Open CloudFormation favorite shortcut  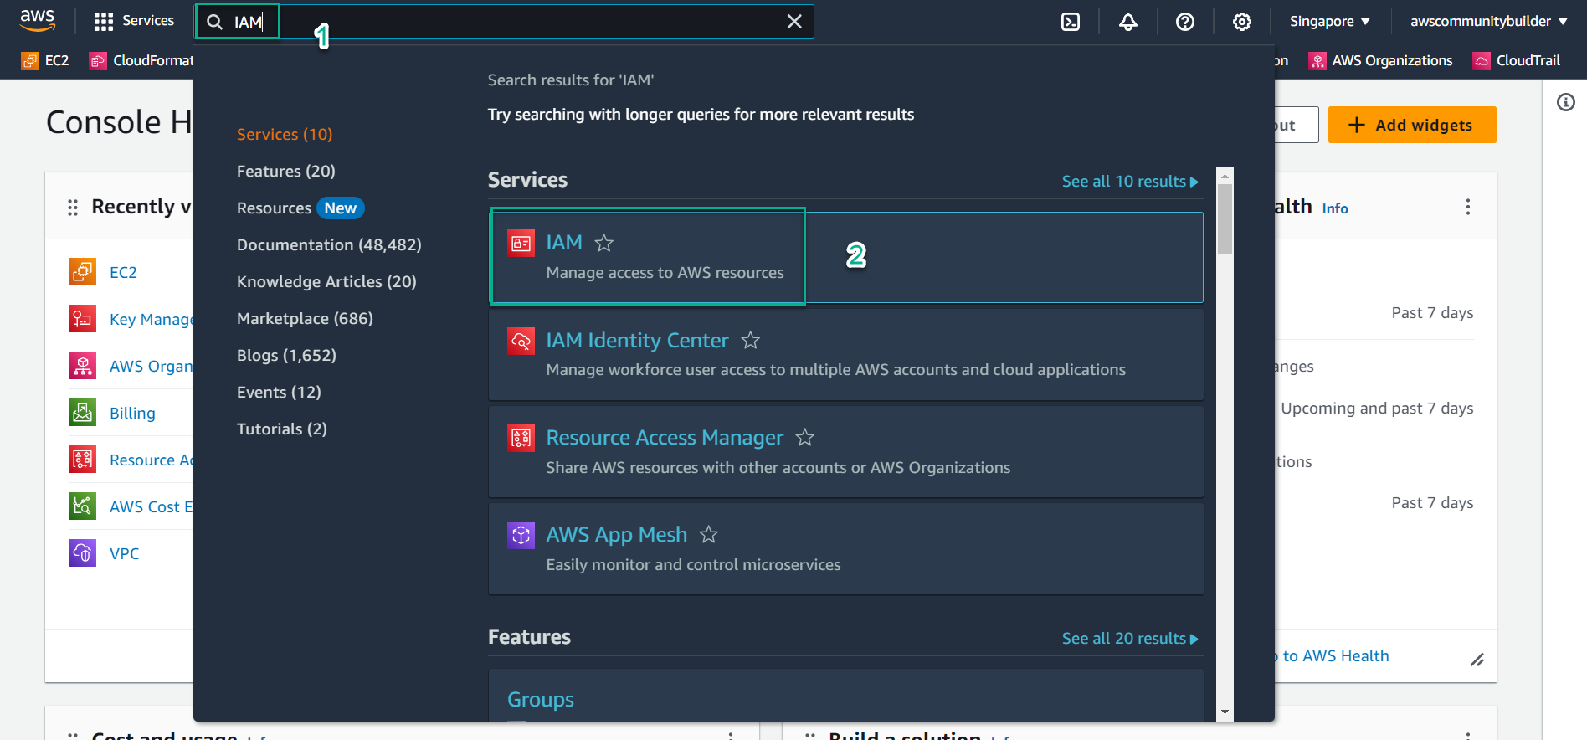(141, 60)
